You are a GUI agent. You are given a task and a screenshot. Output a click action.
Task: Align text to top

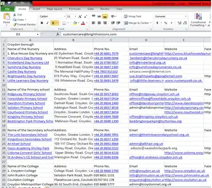94,16
